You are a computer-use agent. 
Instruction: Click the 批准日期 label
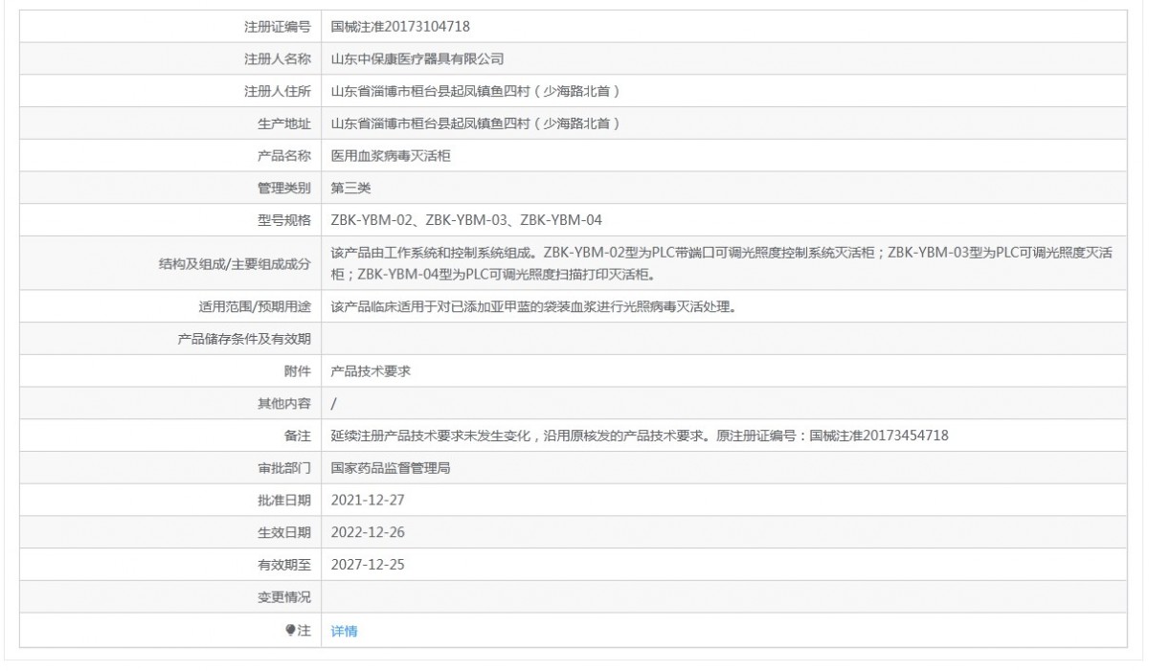pyautogui.click(x=284, y=500)
